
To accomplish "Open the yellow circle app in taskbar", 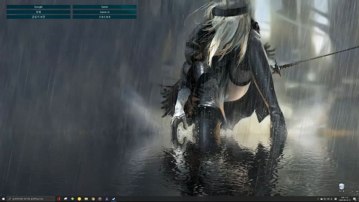I will click(79, 199).
